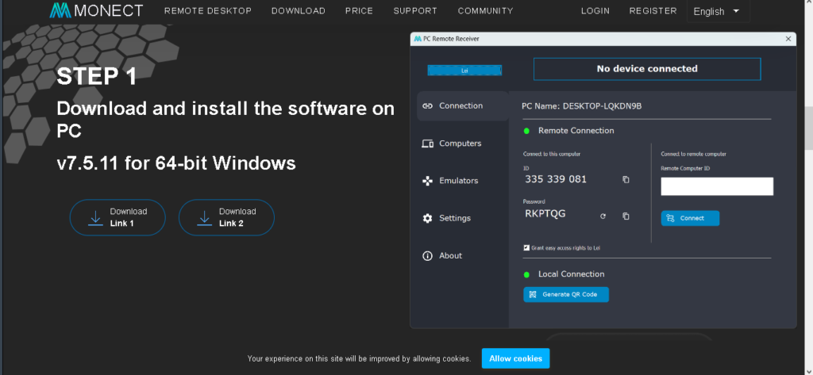Go to the DOWNLOAD page
Viewport: 813px width, 375px height.
click(x=299, y=11)
